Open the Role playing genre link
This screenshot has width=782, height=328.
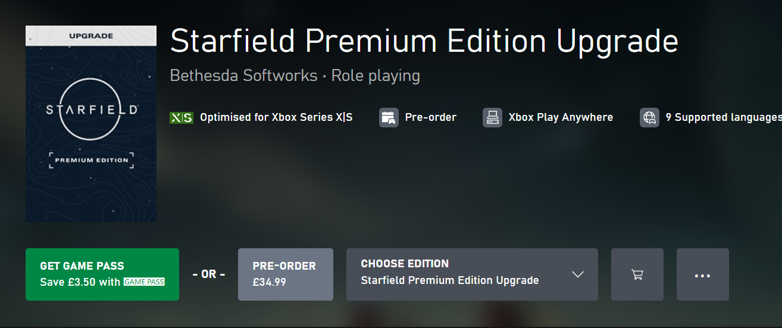(x=376, y=76)
